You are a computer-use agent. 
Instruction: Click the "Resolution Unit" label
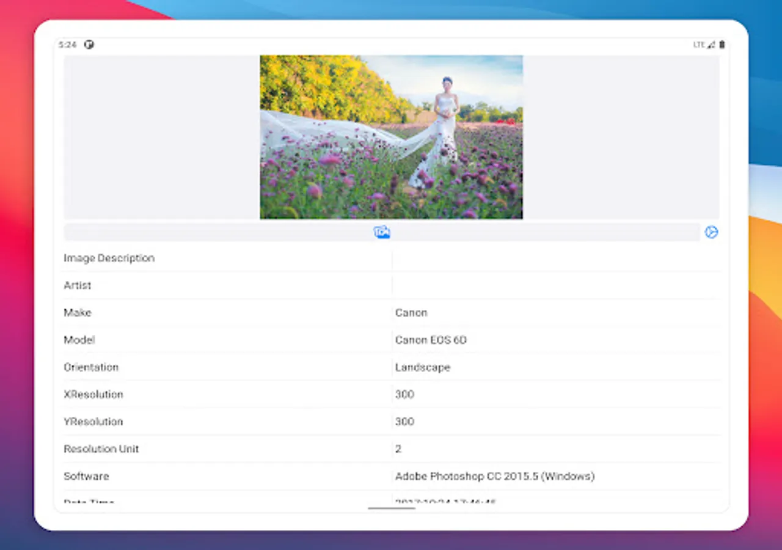point(101,449)
